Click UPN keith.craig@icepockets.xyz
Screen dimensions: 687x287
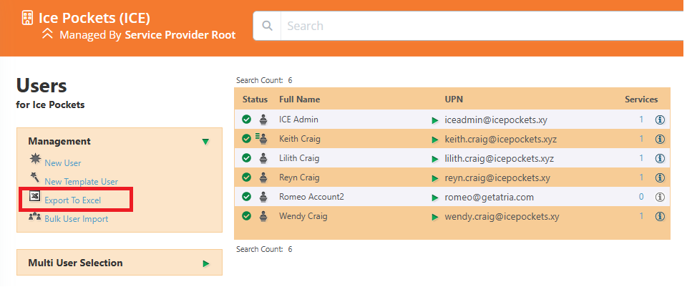(x=501, y=140)
